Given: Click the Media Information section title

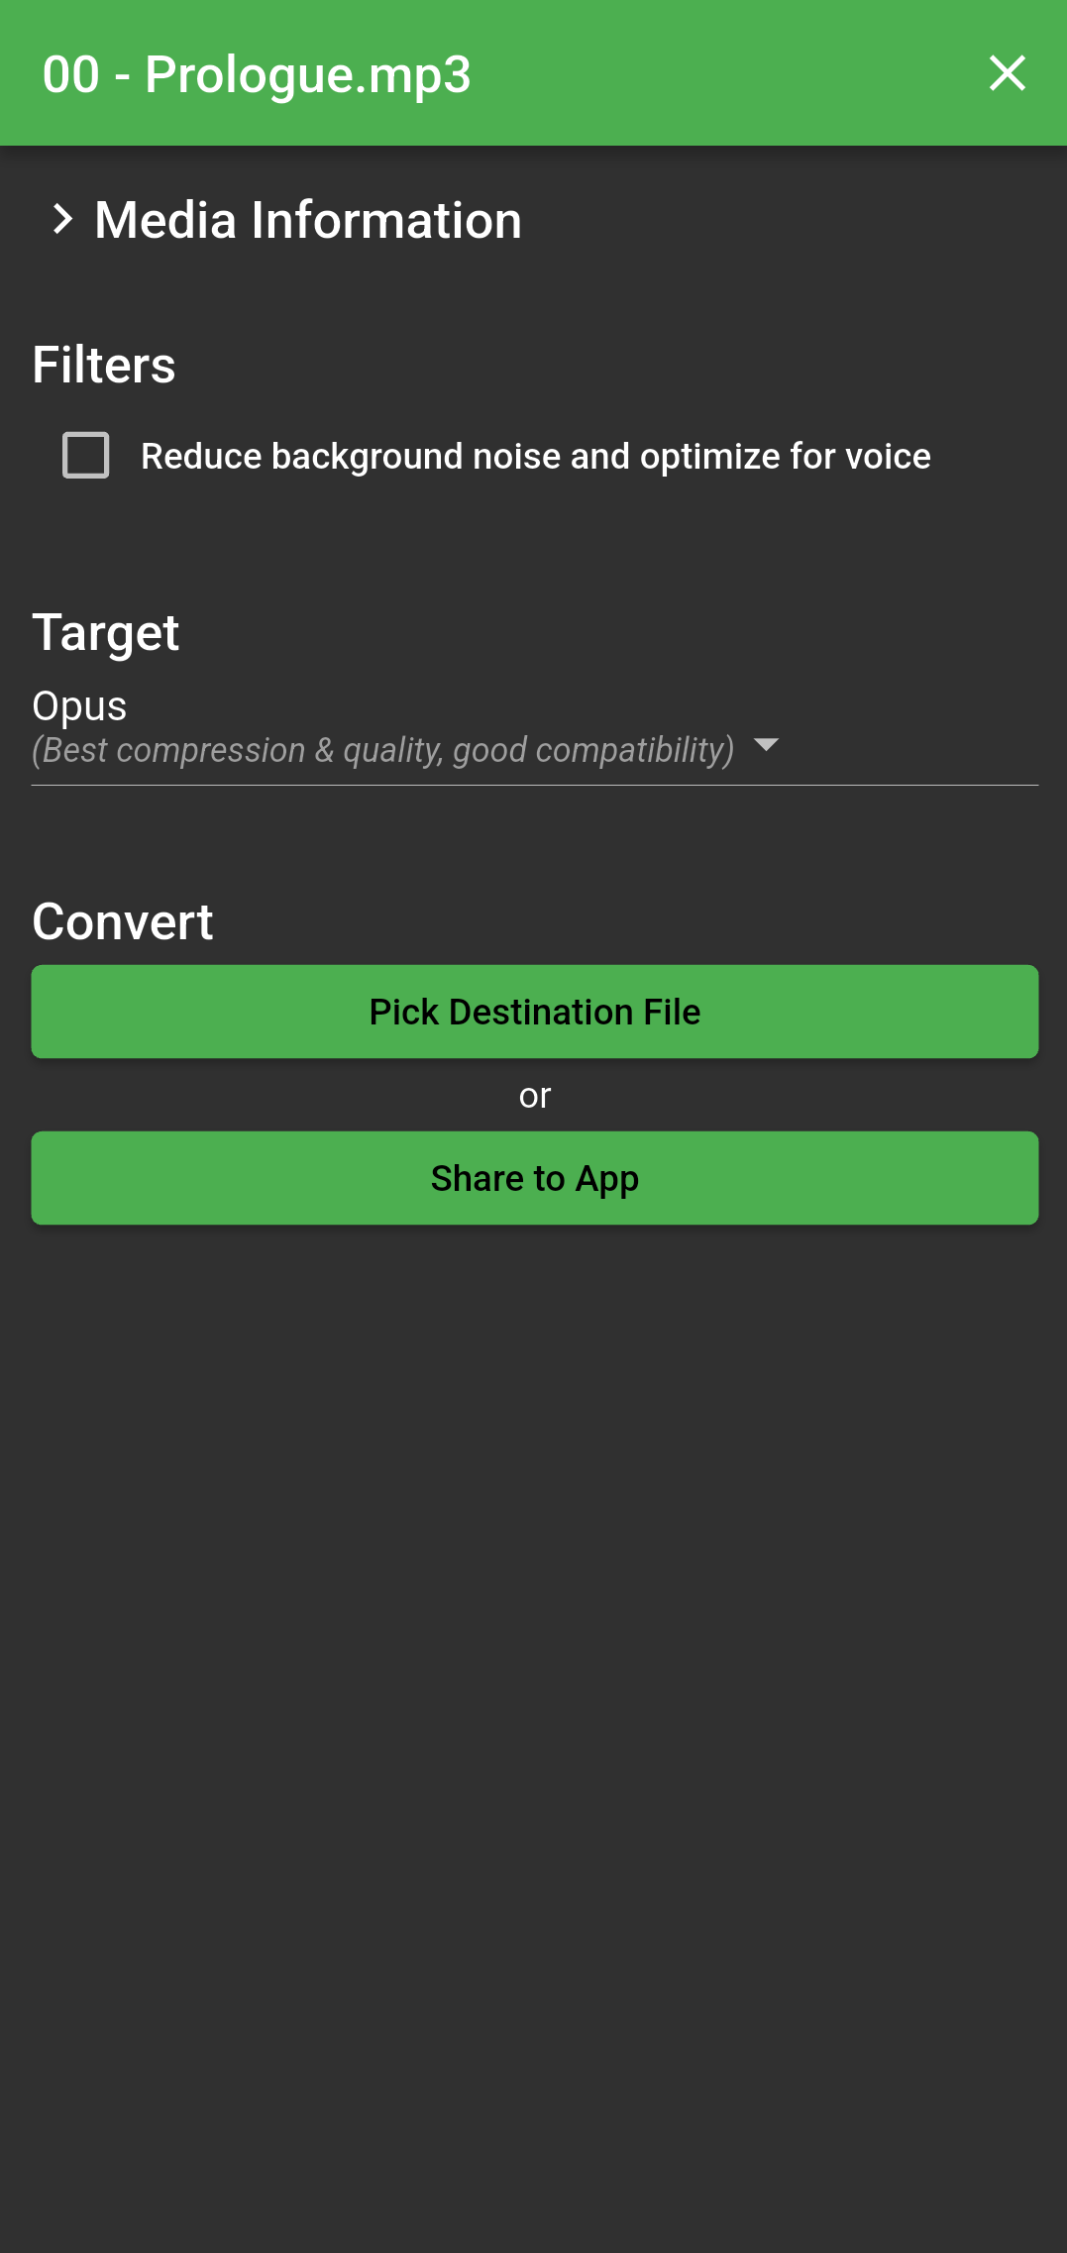Looking at the screenshot, I should click(x=307, y=220).
